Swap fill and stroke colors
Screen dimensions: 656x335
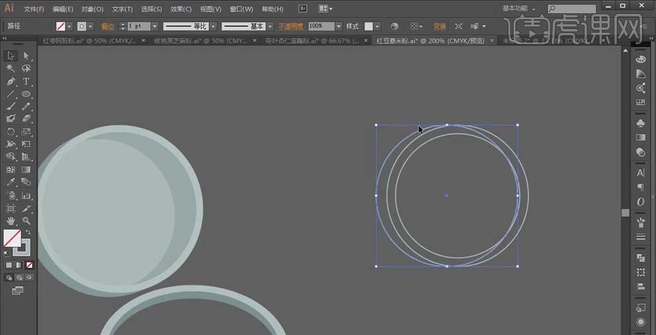pos(28,232)
